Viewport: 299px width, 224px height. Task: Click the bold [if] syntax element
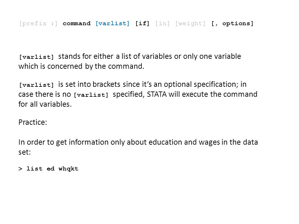(x=142, y=24)
